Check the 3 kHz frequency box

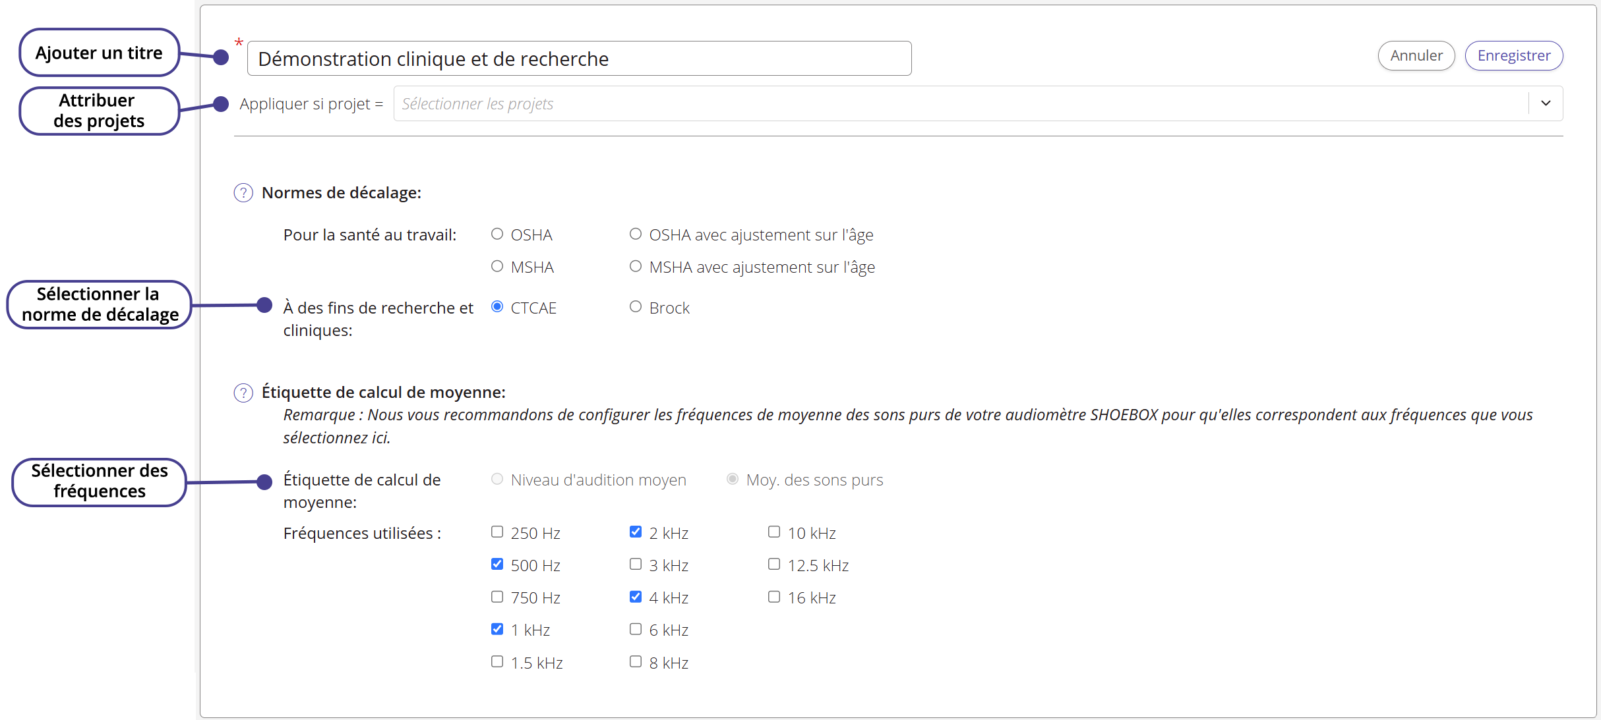[636, 564]
